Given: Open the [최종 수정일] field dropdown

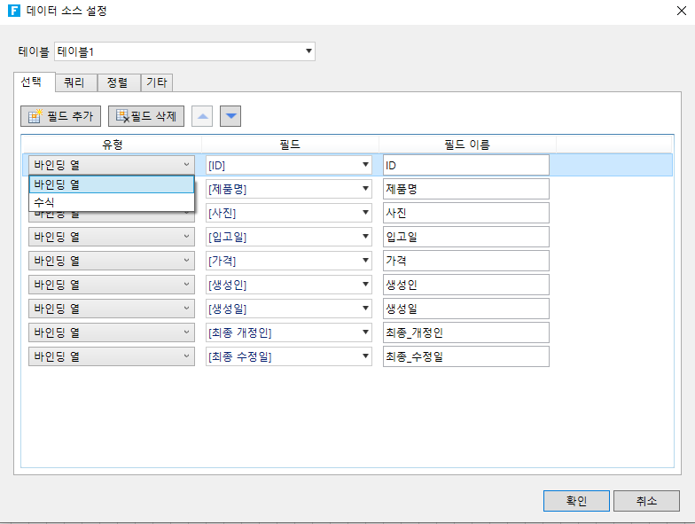Looking at the screenshot, I should coord(365,356).
